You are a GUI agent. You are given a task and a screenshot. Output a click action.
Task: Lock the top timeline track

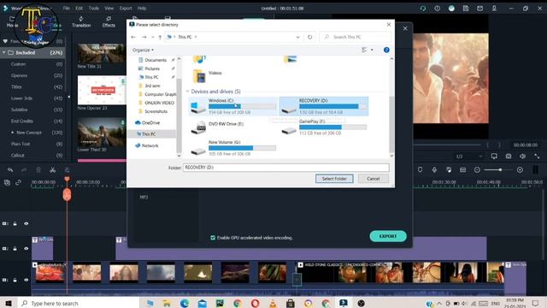pos(15,223)
